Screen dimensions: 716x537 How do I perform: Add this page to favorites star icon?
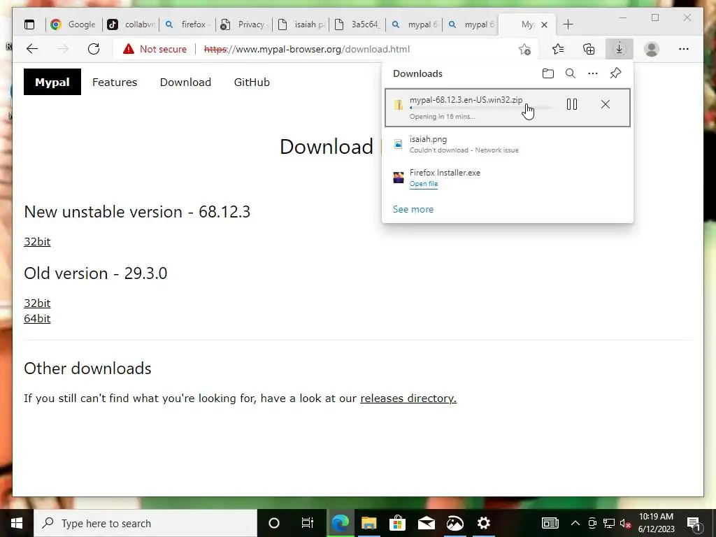pyautogui.click(x=524, y=49)
